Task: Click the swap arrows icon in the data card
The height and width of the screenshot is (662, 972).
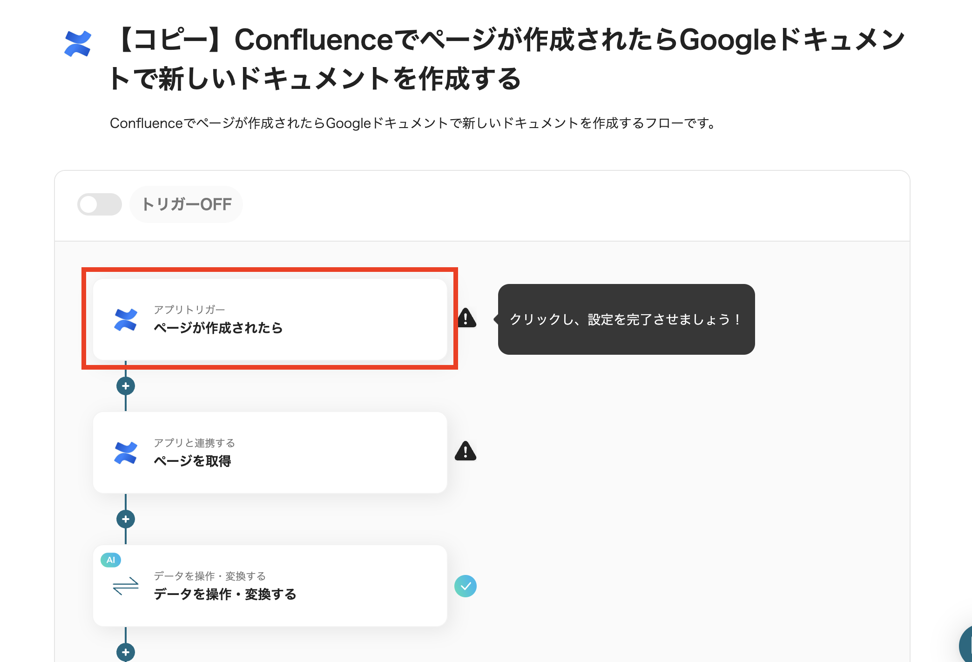Action: click(x=126, y=586)
